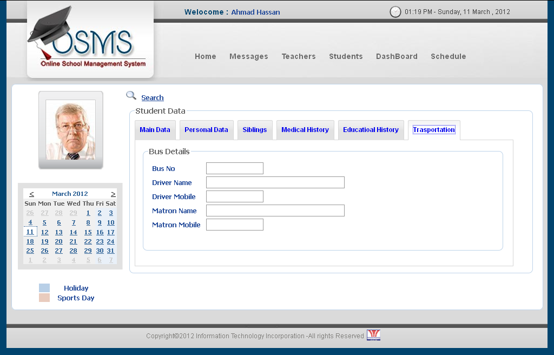Focus the Matron Mobile input field
The height and width of the screenshot is (355, 554).
[235, 225]
